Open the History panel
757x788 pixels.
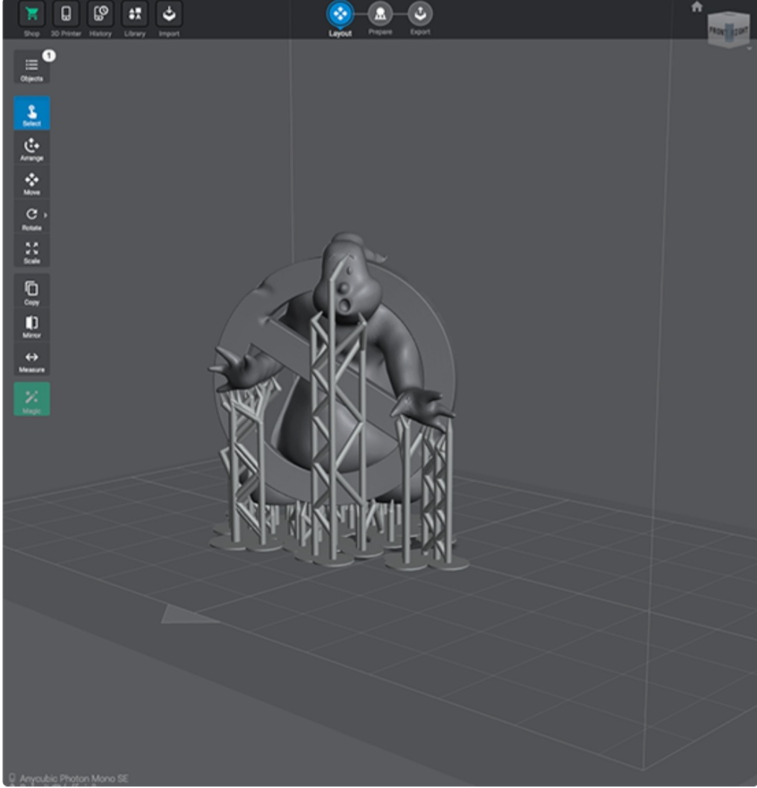coord(101,14)
